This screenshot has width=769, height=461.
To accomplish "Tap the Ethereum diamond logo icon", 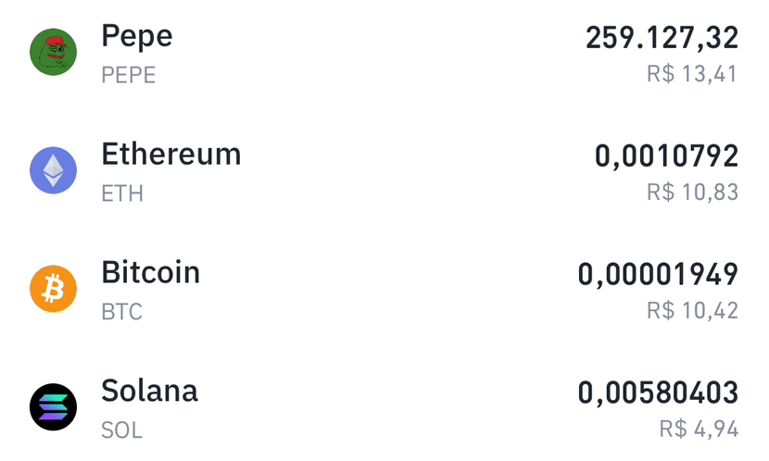I will [x=53, y=170].
